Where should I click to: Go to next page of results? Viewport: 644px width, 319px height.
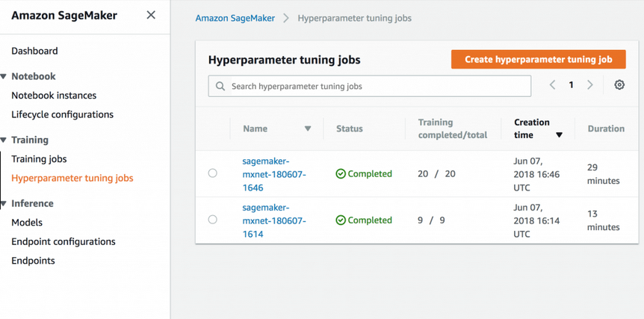click(589, 85)
